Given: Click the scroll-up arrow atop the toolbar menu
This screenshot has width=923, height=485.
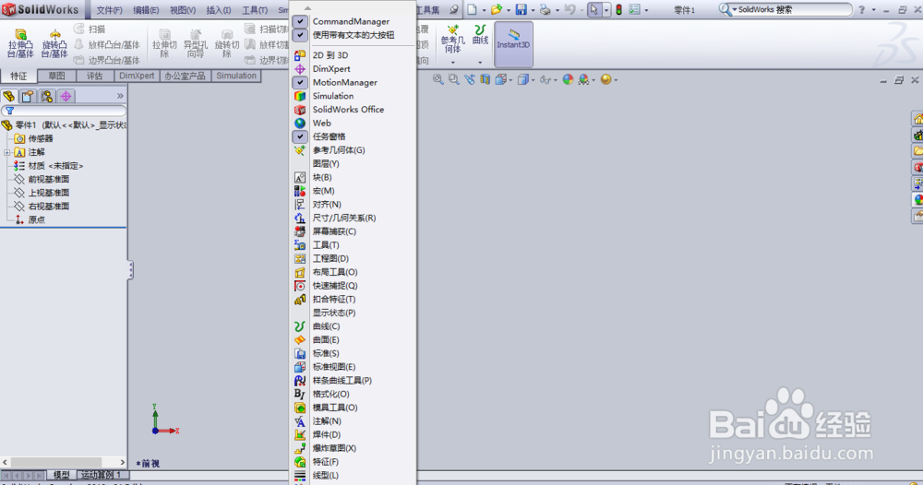Looking at the screenshot, I should (307, 8).
